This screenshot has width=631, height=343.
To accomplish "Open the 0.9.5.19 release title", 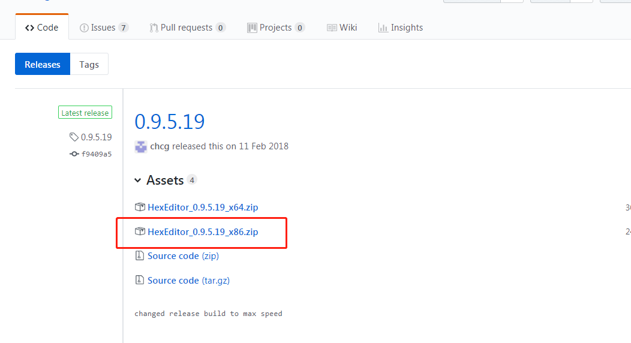I will (x=169, y=122).
